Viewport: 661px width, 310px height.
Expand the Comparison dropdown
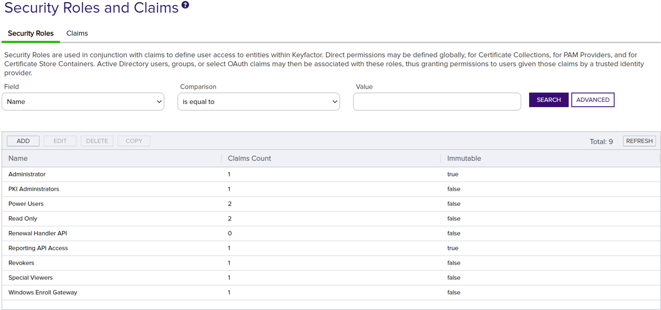[x=258, y=102]
